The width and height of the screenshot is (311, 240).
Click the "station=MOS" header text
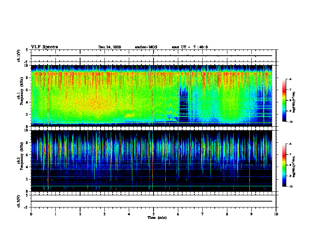point(146,47)
